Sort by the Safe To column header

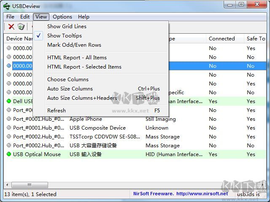pyautogui.click(x=255, y=39)
